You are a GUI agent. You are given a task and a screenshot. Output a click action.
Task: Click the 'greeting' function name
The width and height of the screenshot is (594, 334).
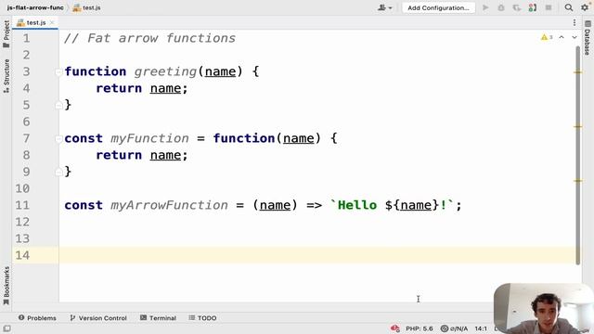[x=165, y=71]
